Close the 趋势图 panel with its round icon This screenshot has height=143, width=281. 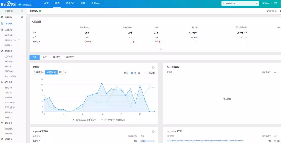[153, 67]
